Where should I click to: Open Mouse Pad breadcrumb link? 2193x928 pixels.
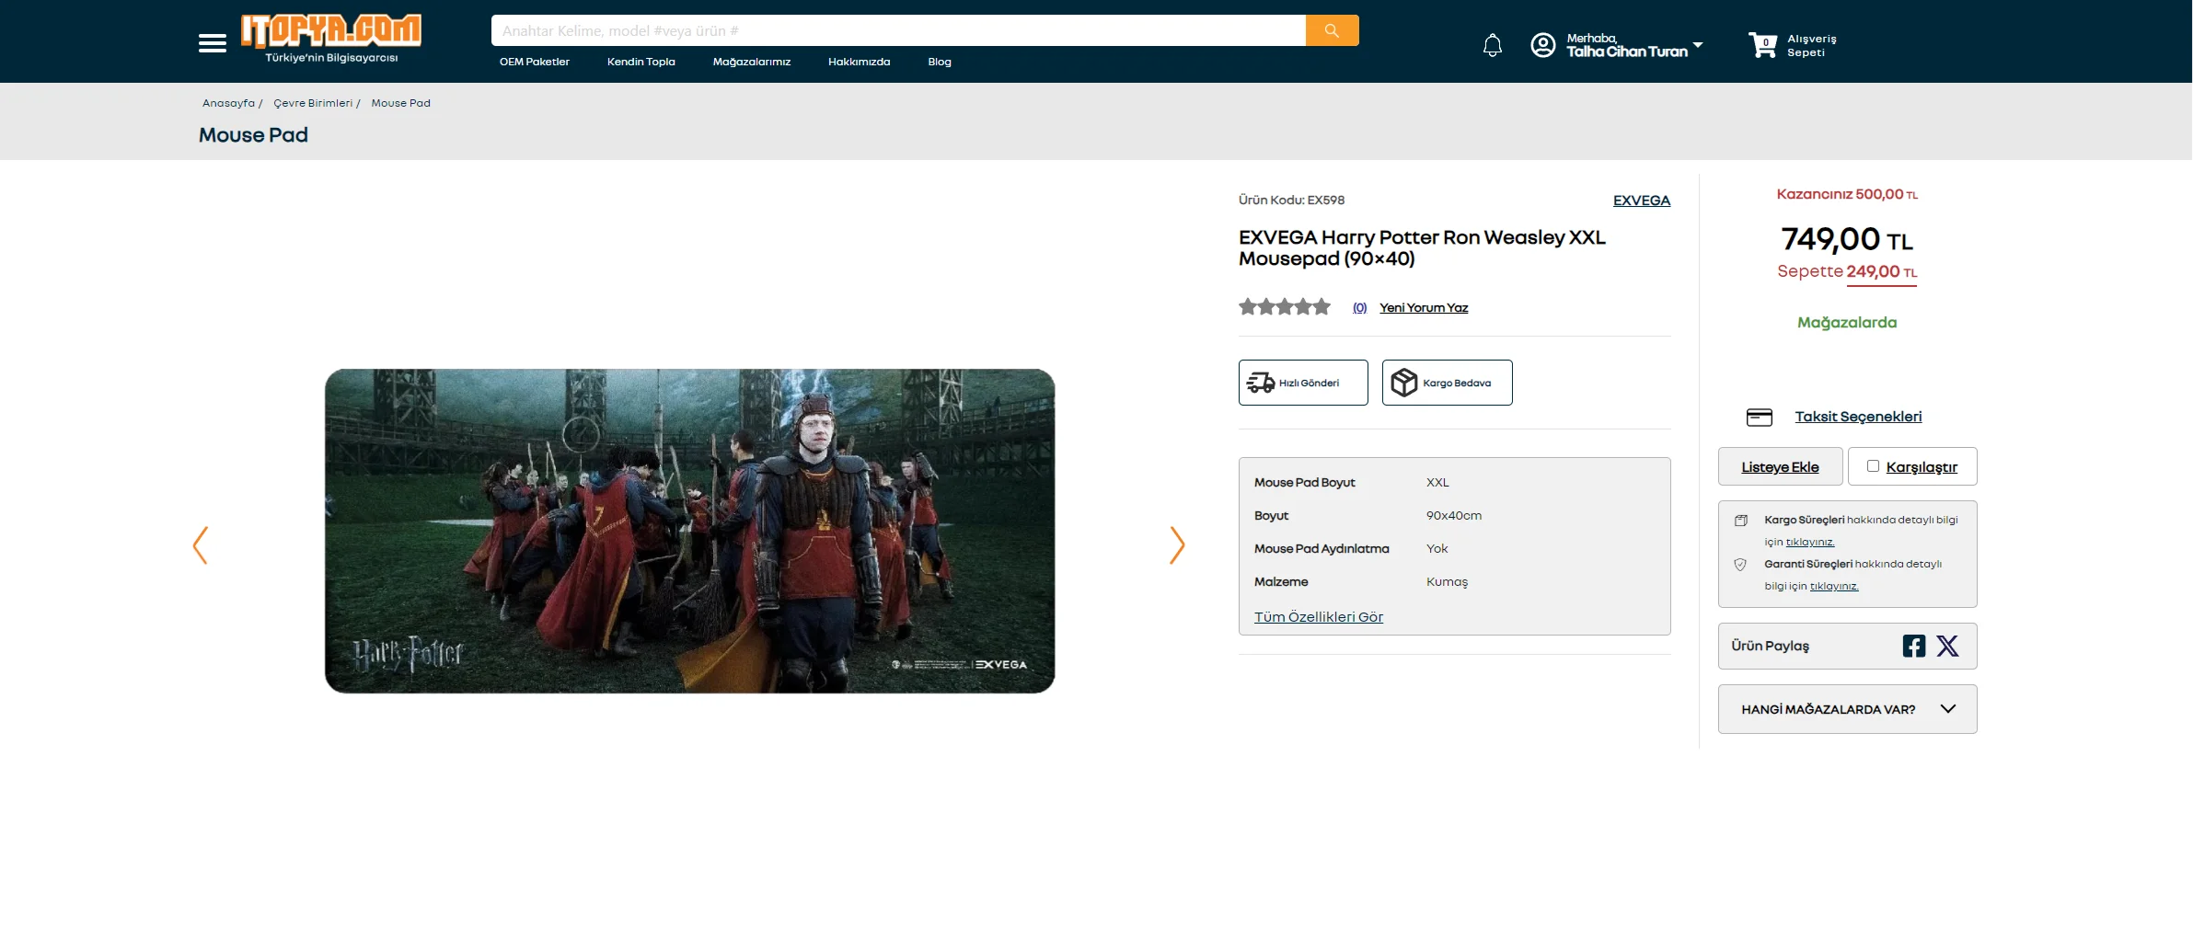coord(401,103)
